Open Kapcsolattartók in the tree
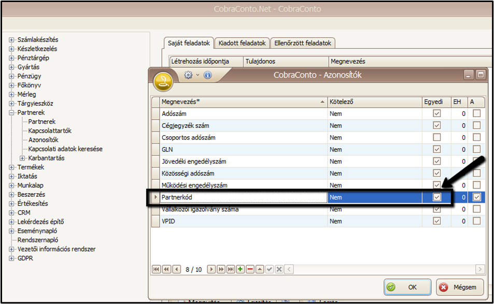Screen dimensions: 494x304 click(50, 131)
